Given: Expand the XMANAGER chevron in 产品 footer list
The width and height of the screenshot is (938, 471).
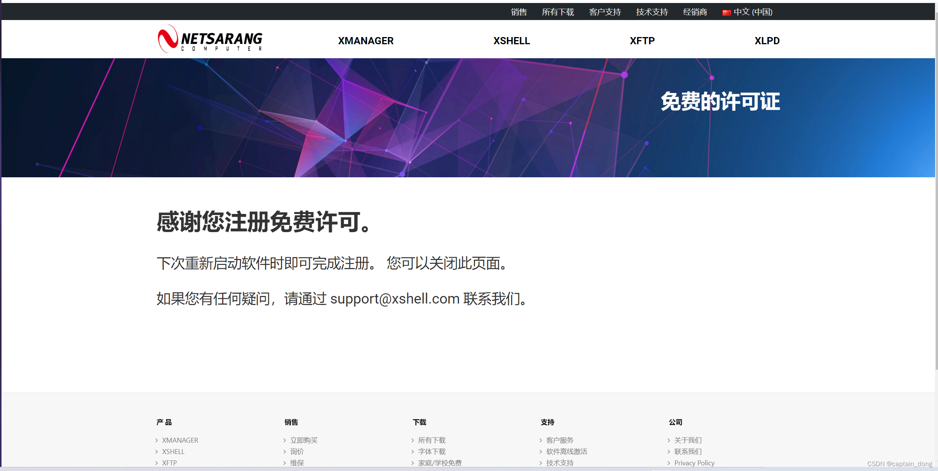Looking at the screenshot, I should pos(157,440).
